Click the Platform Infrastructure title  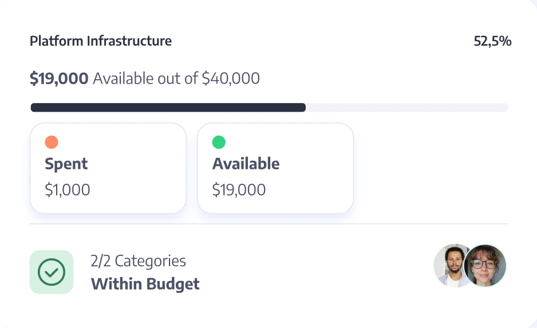[101, 41]
